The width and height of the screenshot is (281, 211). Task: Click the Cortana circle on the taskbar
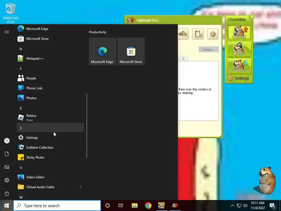108,206
